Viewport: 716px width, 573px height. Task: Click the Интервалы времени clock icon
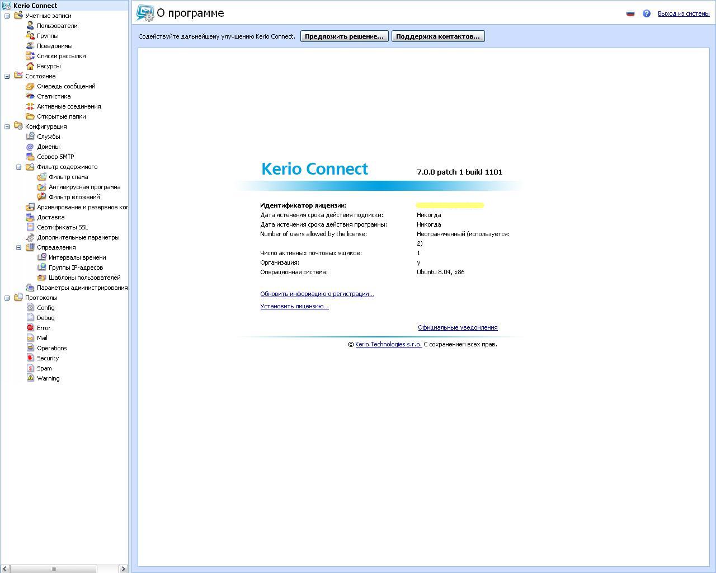click(42, 257)
